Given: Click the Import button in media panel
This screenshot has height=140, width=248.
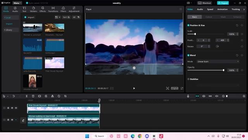Looking at the screenshot, I should click(29, 17).
